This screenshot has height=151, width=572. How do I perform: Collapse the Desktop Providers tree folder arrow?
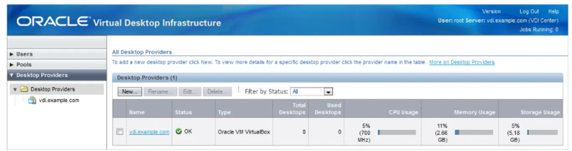15,89
